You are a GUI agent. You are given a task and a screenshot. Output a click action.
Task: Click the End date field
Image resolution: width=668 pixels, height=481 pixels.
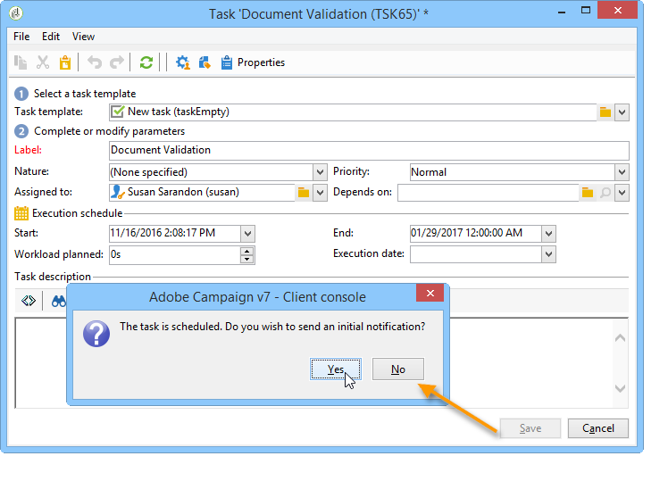476,233
